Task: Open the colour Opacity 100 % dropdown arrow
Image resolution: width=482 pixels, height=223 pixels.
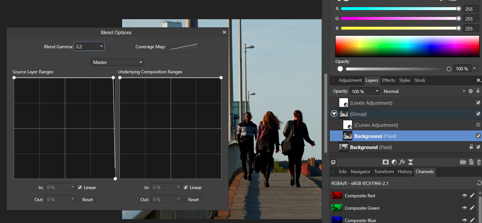Action: pos(474,68)
